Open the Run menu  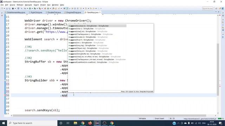coord(49,5)
